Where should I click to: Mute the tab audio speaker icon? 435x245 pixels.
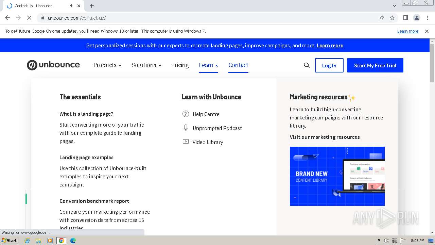point(71,6)
